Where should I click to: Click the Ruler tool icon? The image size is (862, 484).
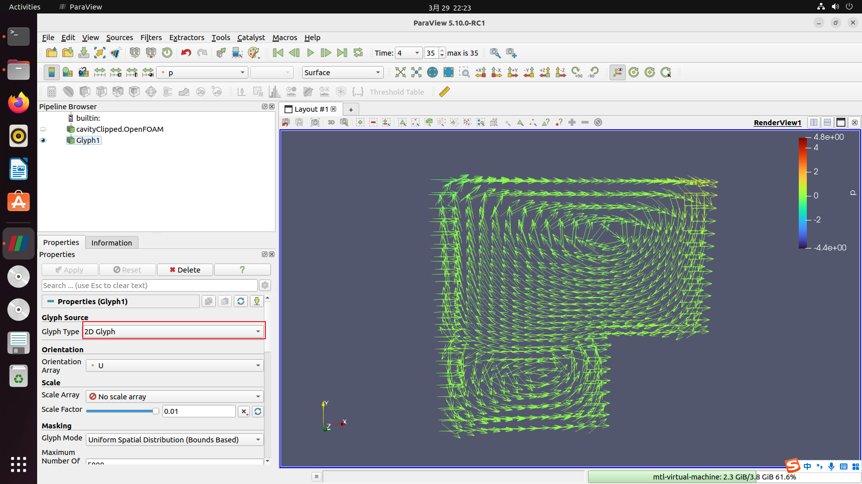tap(445, 92)
